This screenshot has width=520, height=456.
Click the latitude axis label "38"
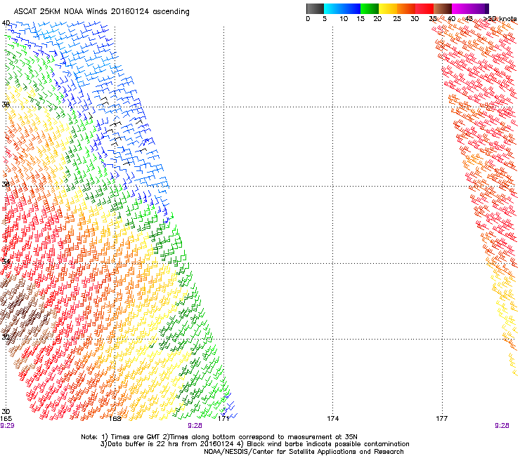pos(6,105)
